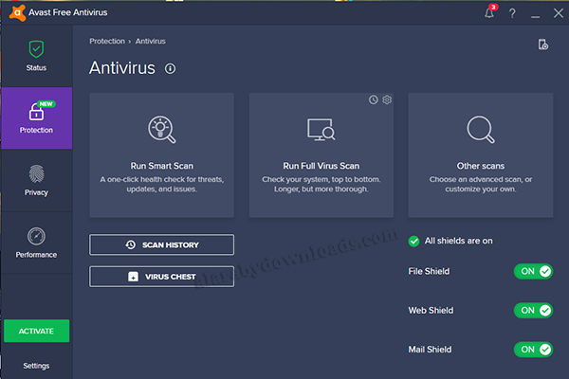
Task: Toggle Mail Shield off
Action: click(533, 350)
